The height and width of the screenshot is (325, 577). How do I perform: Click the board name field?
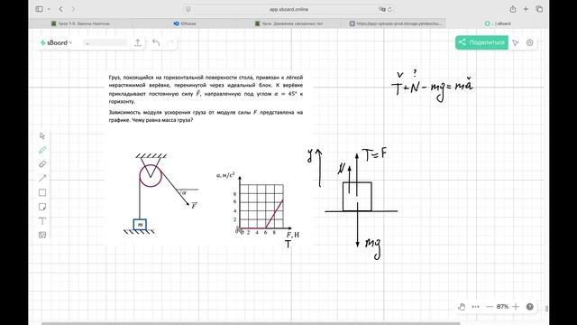point(105,42)
